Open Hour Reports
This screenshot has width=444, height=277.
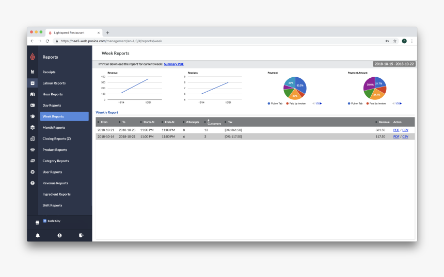point(53,94)
